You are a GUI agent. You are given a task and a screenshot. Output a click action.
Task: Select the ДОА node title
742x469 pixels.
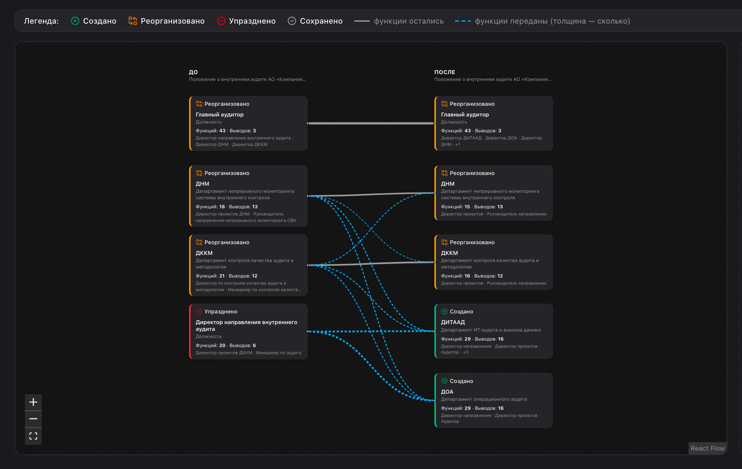coord(447,392)
